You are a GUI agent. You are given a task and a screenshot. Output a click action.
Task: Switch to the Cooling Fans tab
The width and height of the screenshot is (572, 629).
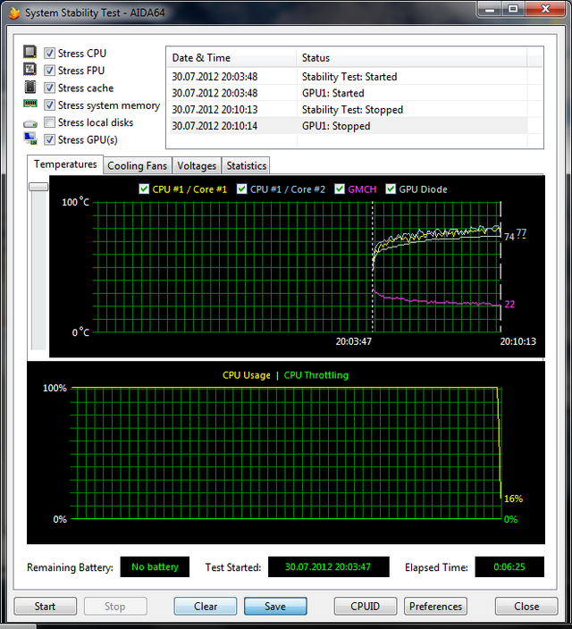pos(137,166)
